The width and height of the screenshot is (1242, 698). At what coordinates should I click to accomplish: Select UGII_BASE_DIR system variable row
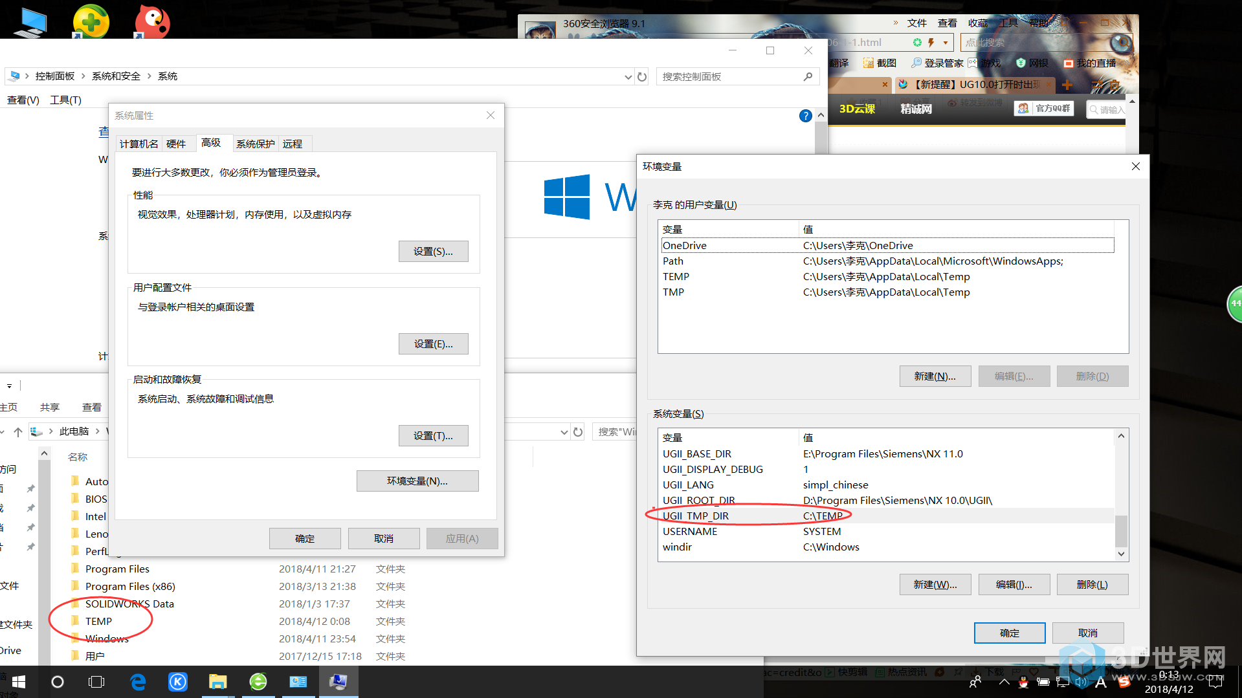pos(887,453)
